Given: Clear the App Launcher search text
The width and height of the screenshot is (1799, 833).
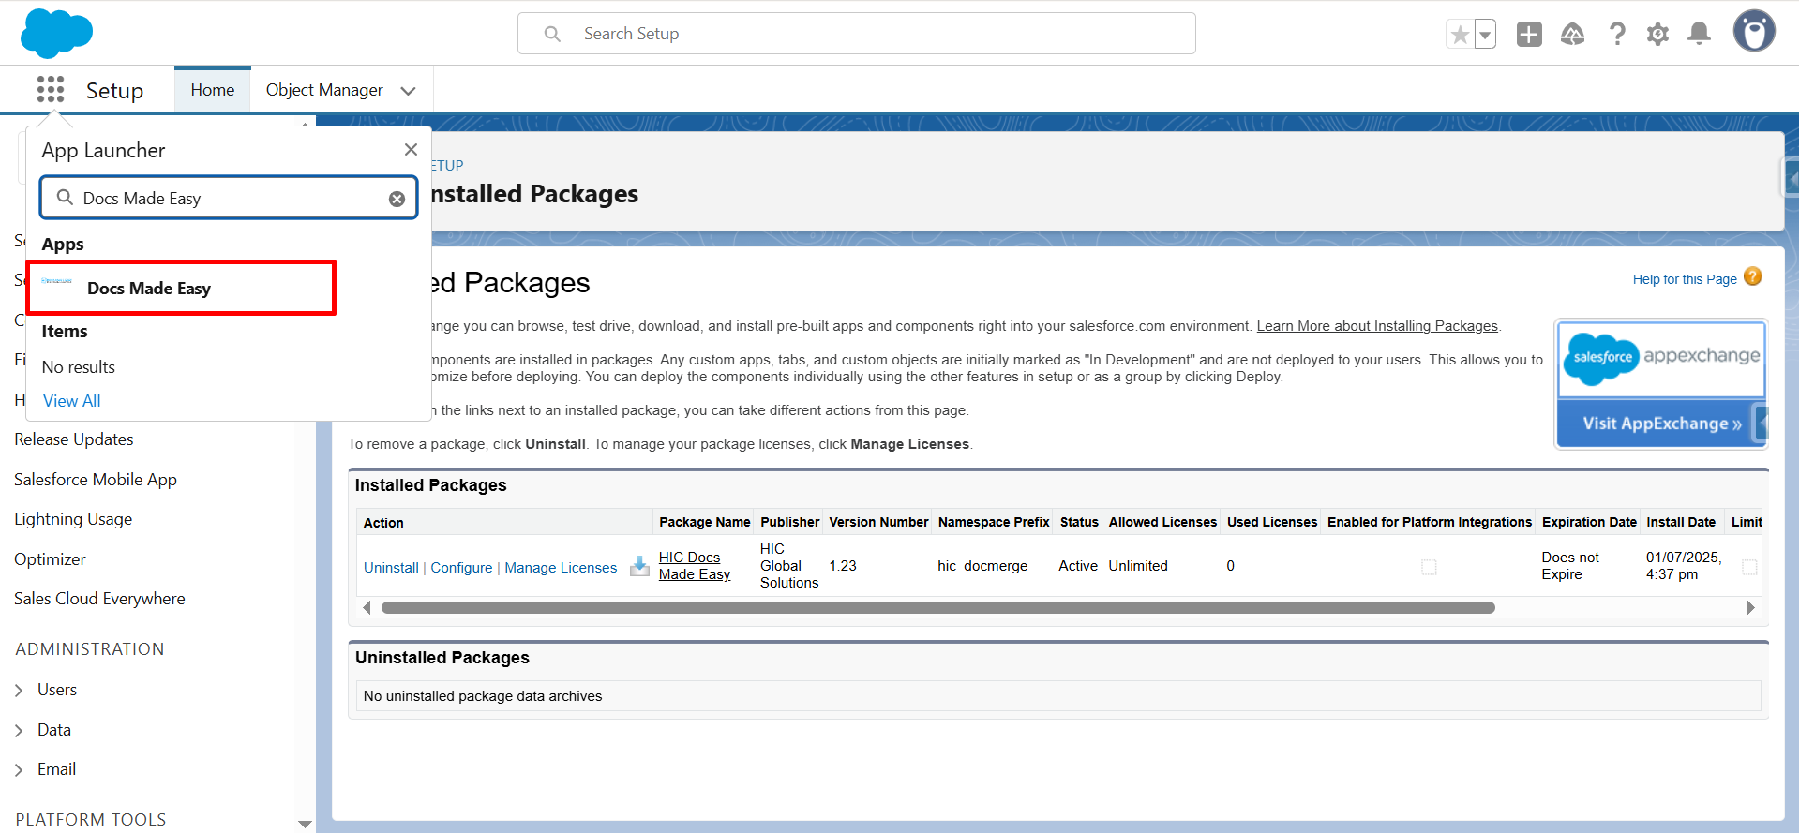Looking at the screenshot, I should [x=397, y=199].
